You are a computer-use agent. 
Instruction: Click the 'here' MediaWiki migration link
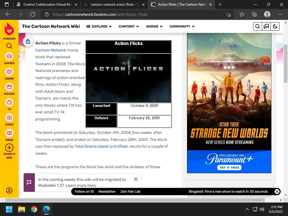pyautogui.click(x=91, y=185)
